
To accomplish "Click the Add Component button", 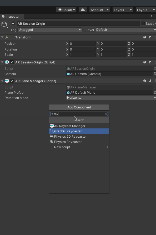I will [79, 107].
